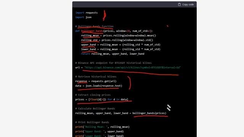
Task: Click the 'rolling_mean = prices.rolling' line
Action: coord(119,35)
